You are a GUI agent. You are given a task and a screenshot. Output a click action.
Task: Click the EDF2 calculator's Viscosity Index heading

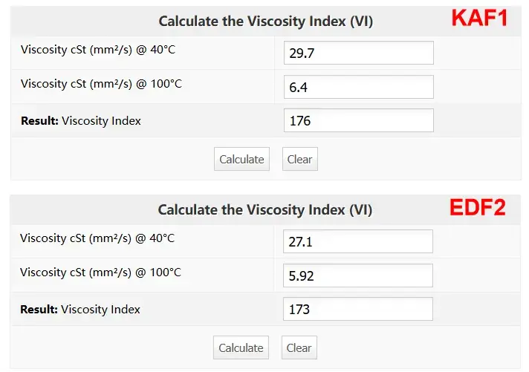(x=265, y=210)
